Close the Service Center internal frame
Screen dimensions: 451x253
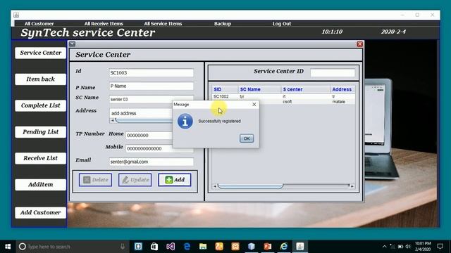click(x=359, y=44)
